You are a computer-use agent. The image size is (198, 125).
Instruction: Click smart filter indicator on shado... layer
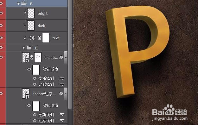(x=61, y=58)
